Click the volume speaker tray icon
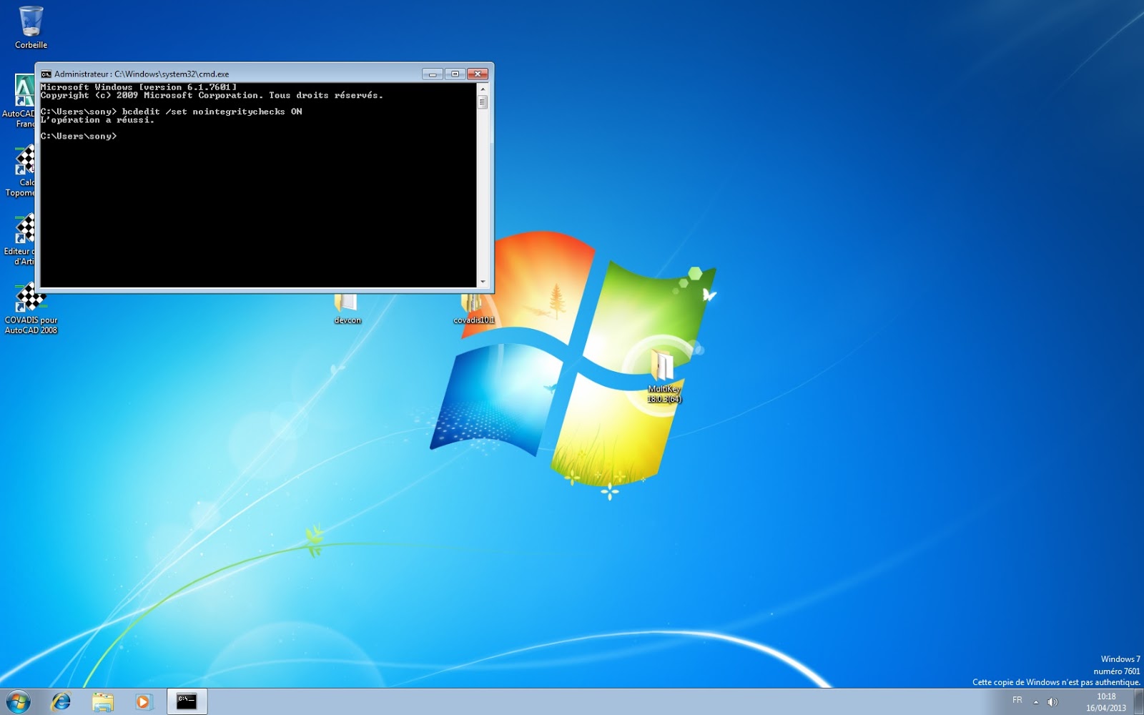Viewport: 1144px width, 715px height. tap(1052, 701)
